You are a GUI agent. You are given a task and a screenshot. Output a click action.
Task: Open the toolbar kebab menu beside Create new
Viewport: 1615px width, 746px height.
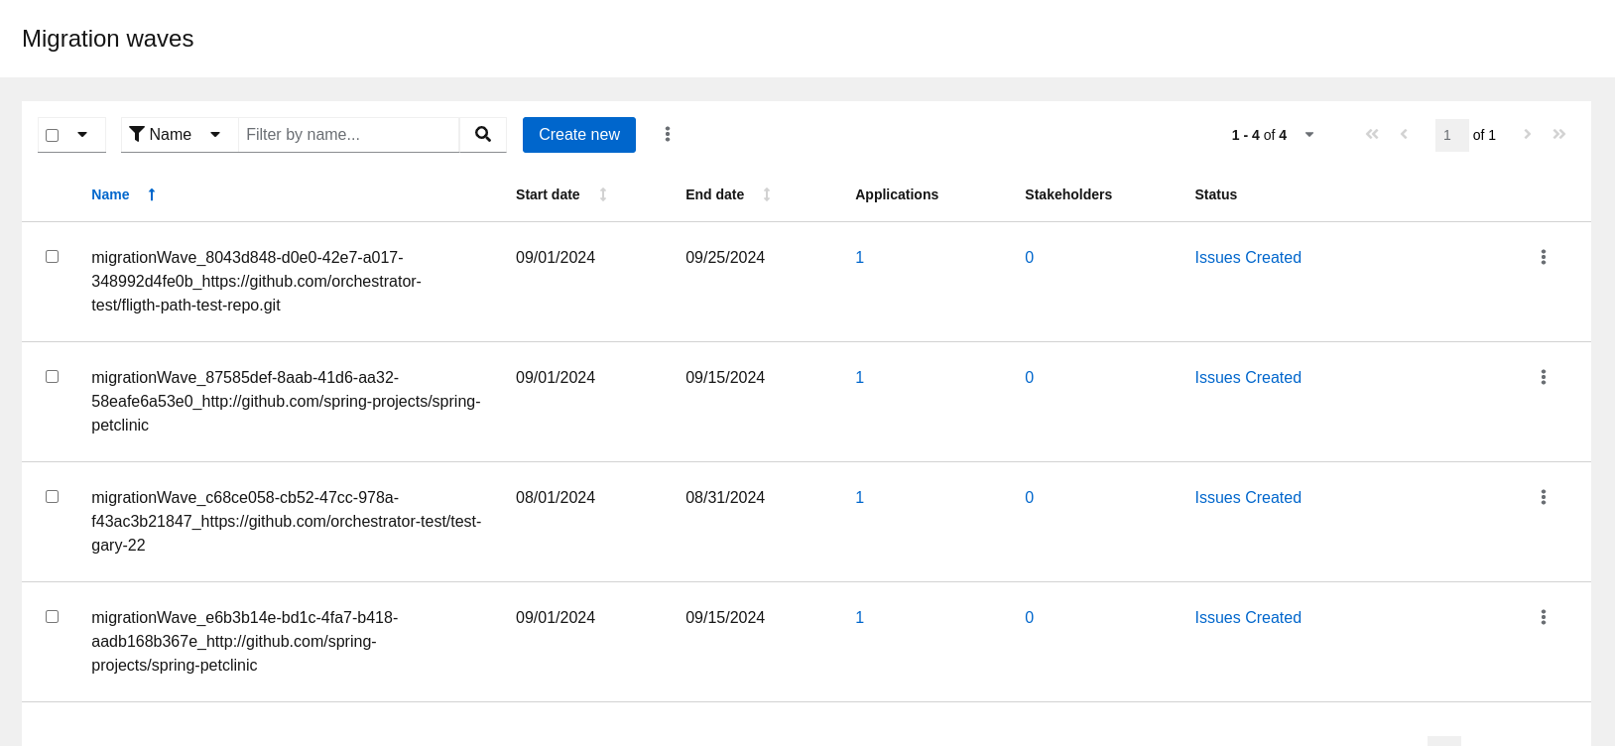[668, 135]
